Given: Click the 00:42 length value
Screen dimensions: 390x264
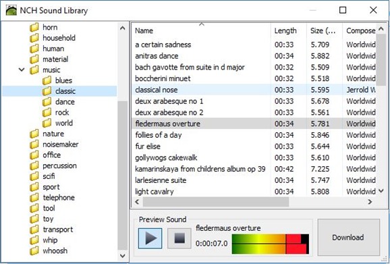Looking at the screenshot, I should click(x=284, y=169).
